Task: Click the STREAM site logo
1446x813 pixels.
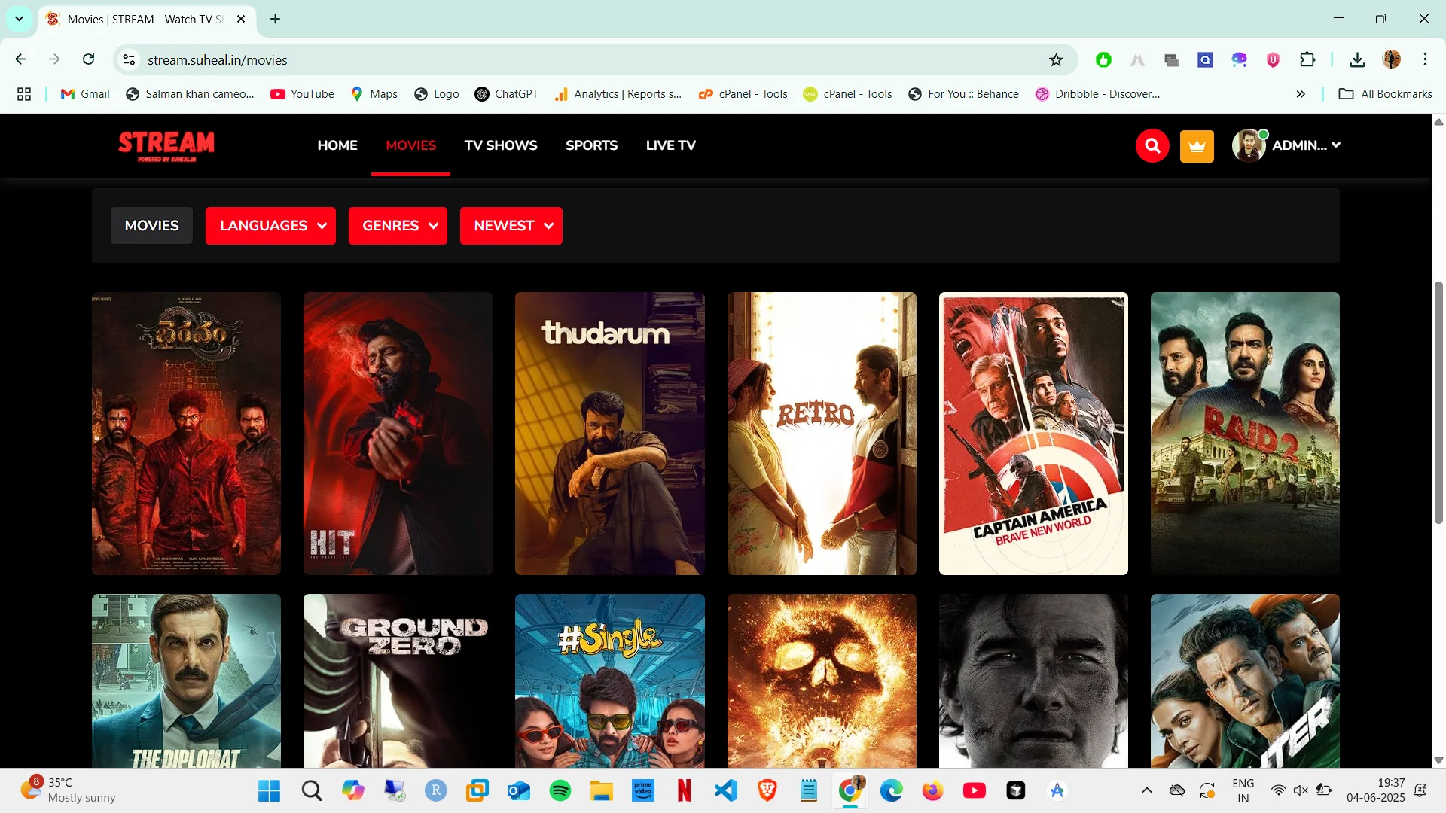Action: pos(166,145)
